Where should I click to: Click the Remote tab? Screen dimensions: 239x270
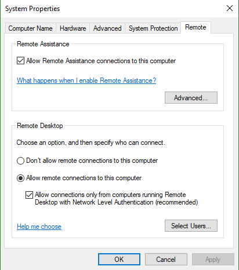[x=195, y=27]
